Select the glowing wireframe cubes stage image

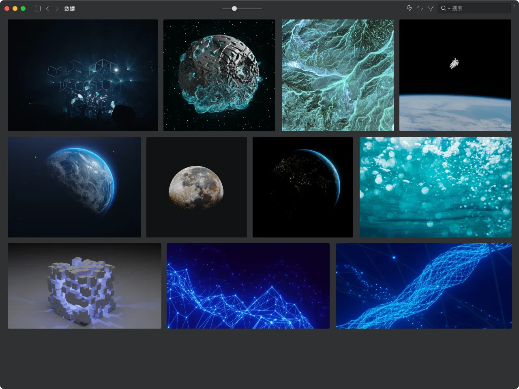click(x=83, y=75)
